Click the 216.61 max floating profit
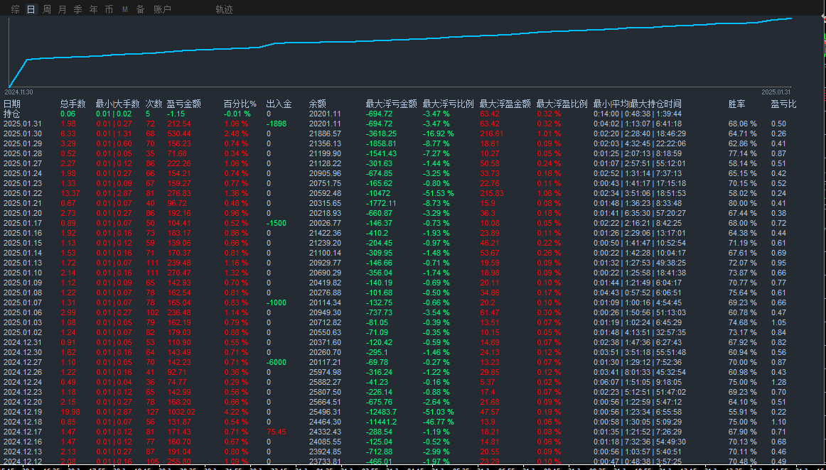The height and width of the screenshot is (470, 826). coord(491,133)
